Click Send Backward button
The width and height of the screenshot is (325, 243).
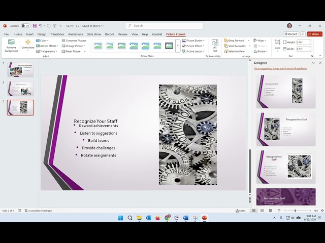click(x=235, y=46)
